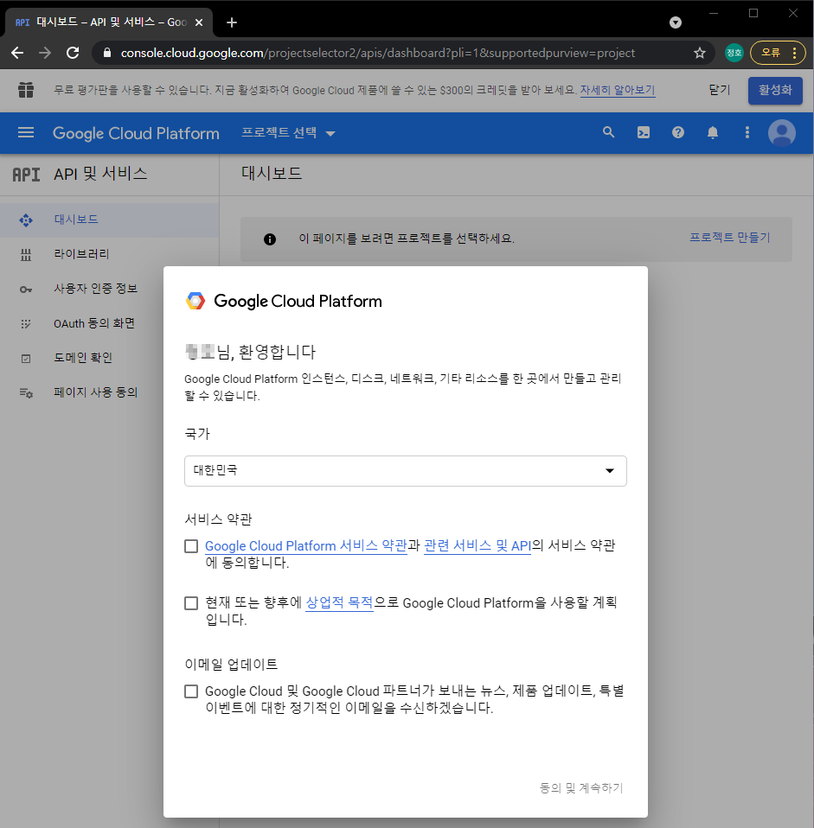The width and height of the screenshot is (814, 828).
Task: Check the service terms agreement checkbox
Action: pyautogui.click(x=191, y=546)
